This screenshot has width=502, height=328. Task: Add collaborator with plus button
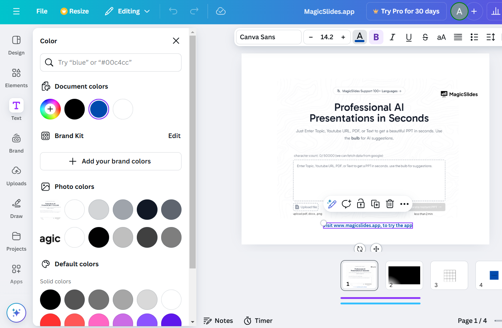474,11
